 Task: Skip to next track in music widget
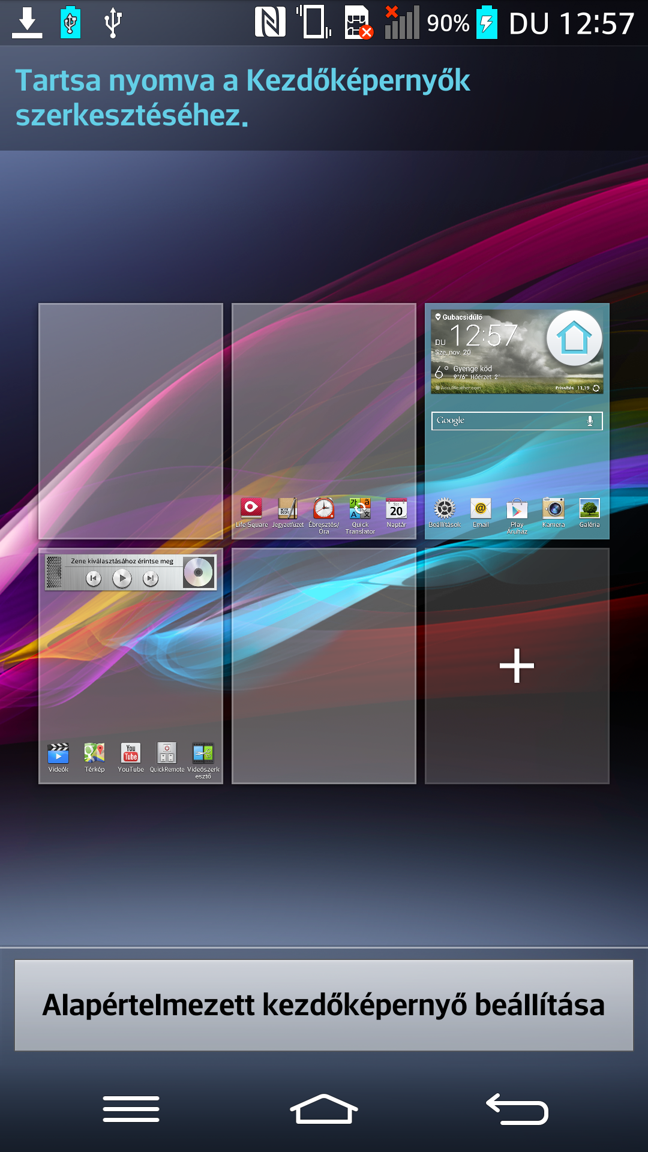click(151, 578)
